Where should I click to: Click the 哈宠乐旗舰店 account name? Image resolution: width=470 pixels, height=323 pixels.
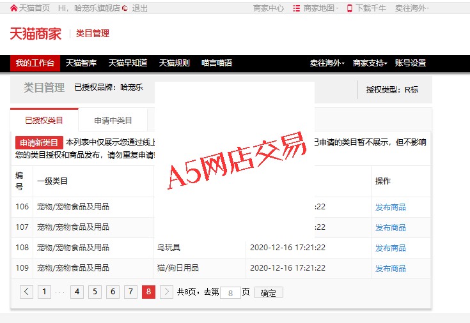pyautogui.click(x=97, y=8)
